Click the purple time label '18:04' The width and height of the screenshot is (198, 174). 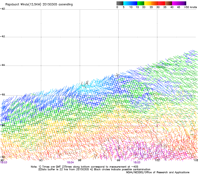click(70, 162)
